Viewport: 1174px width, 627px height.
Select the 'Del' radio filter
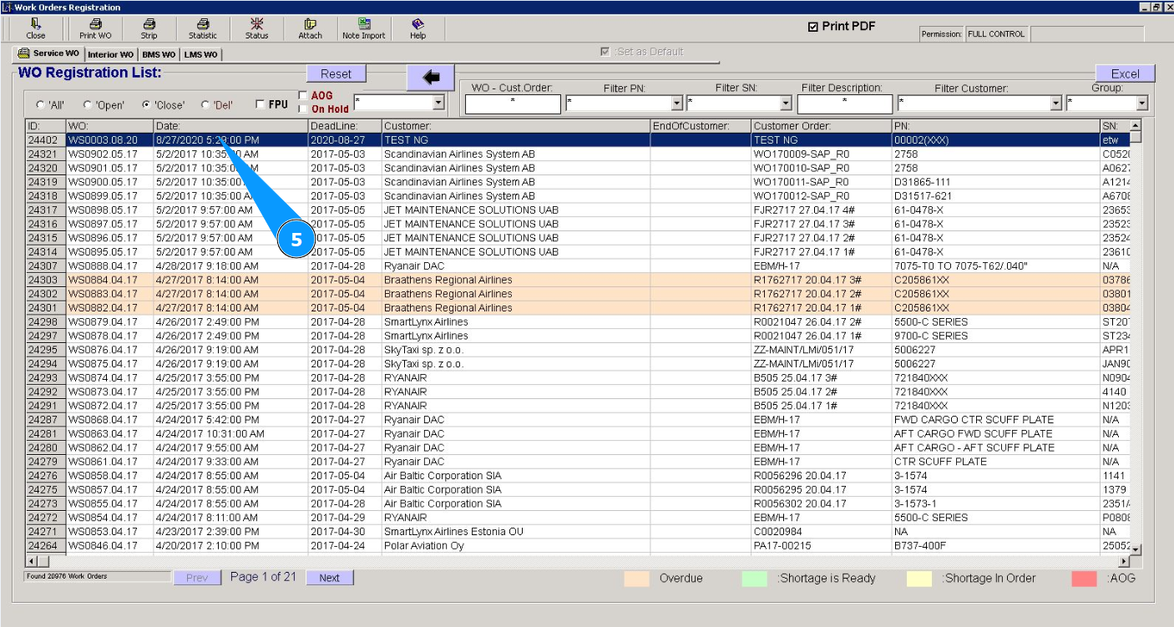click(205, 105)
